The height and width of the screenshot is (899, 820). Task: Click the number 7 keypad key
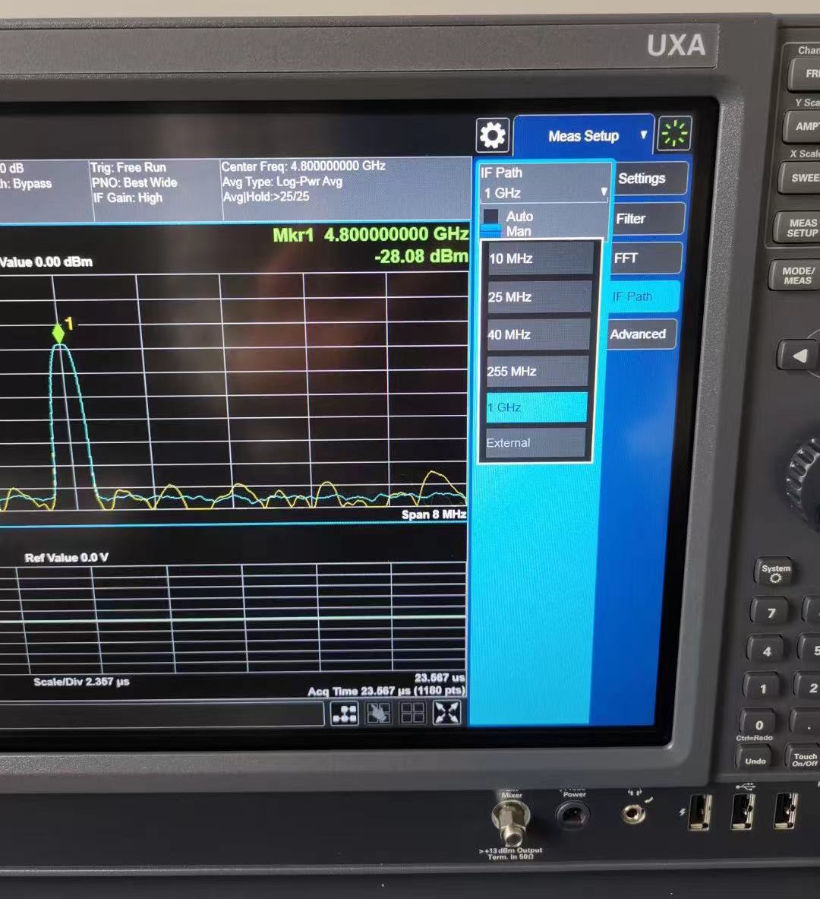pyautogui.click(x=771, y=613)
